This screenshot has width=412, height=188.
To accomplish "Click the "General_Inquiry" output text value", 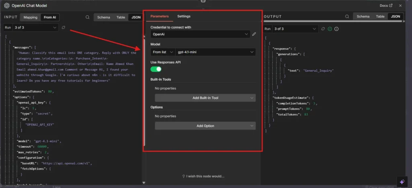I will 319,71.
